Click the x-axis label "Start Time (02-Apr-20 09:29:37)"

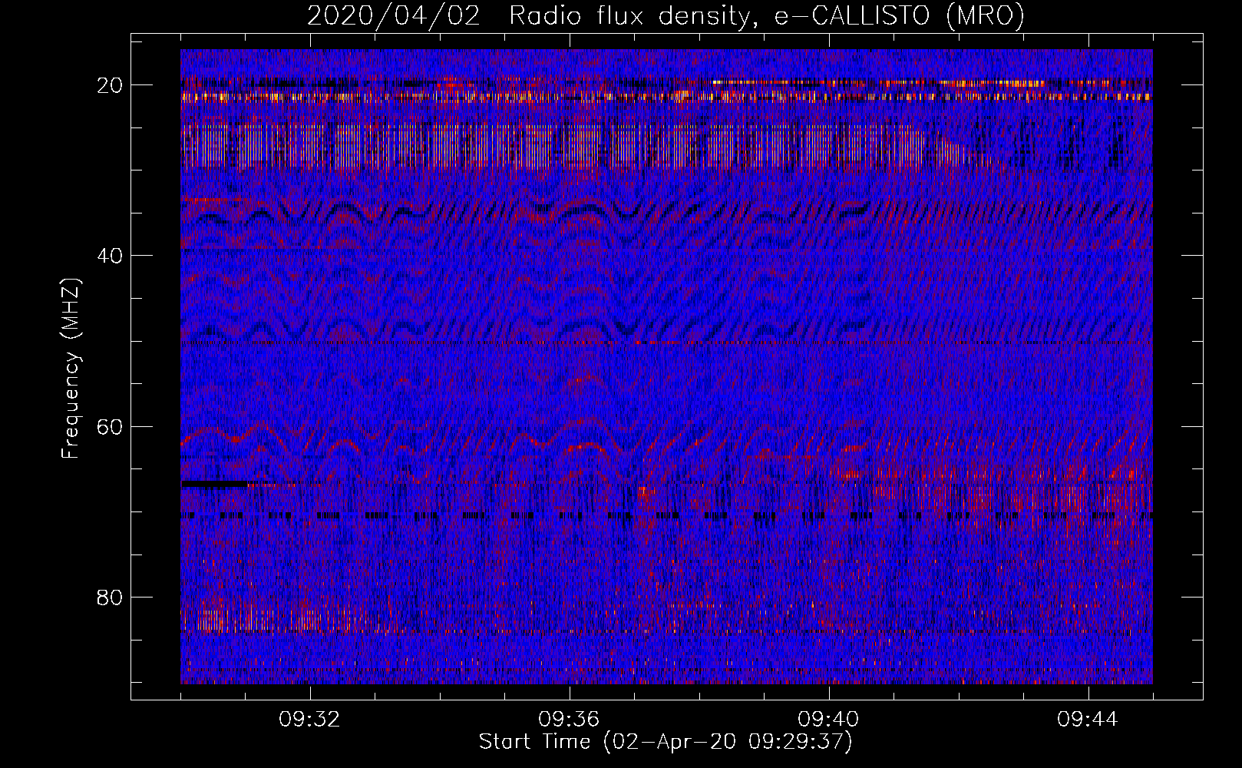pos(666,742)
